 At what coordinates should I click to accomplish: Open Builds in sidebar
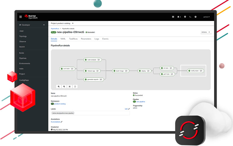click(x=22, y=53)
